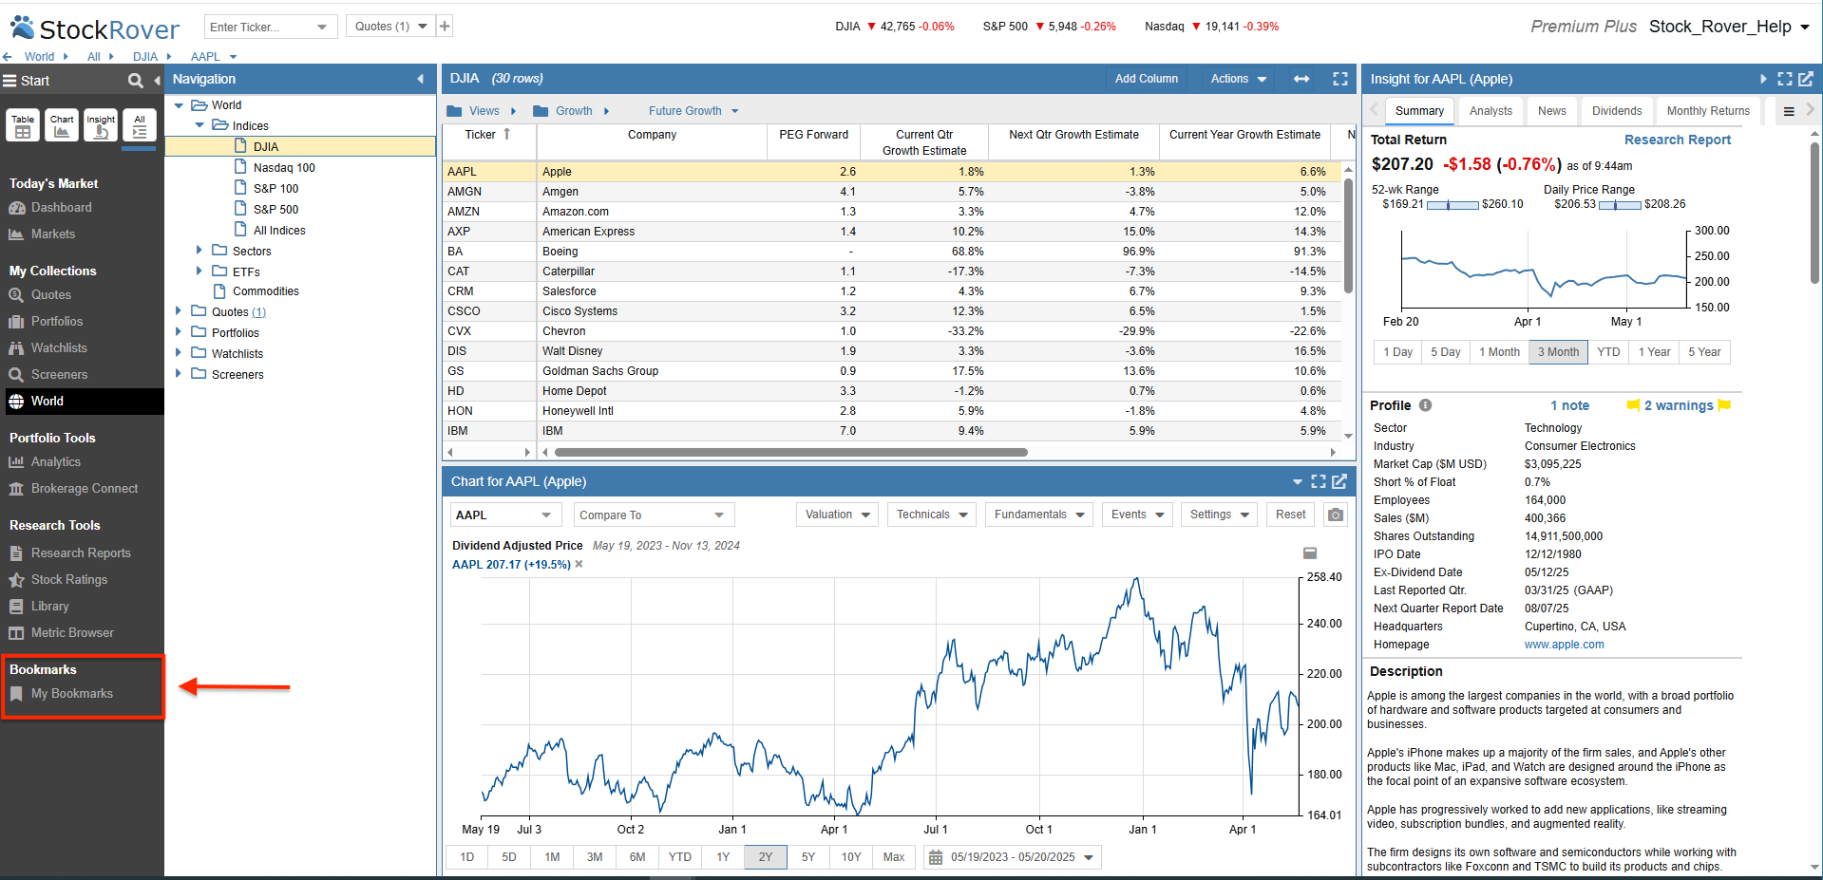Select the Chart layout icon
This screenshot has width=1823, height=880.
(x=62, y=125)
